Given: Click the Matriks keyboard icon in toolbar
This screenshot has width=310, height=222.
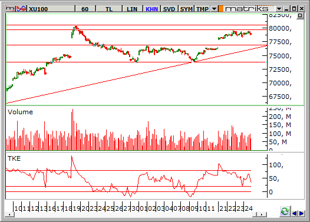Looking at the screenshot, I should pyautogui.click(x=10, y=9).
